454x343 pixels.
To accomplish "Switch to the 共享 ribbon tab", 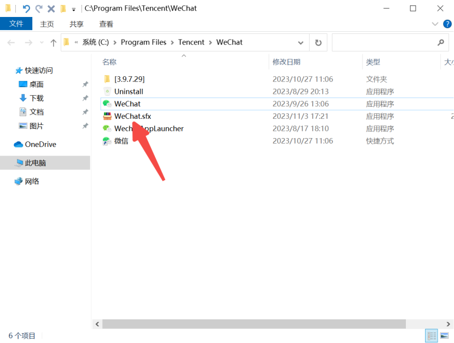I will (x=77, y=24).
